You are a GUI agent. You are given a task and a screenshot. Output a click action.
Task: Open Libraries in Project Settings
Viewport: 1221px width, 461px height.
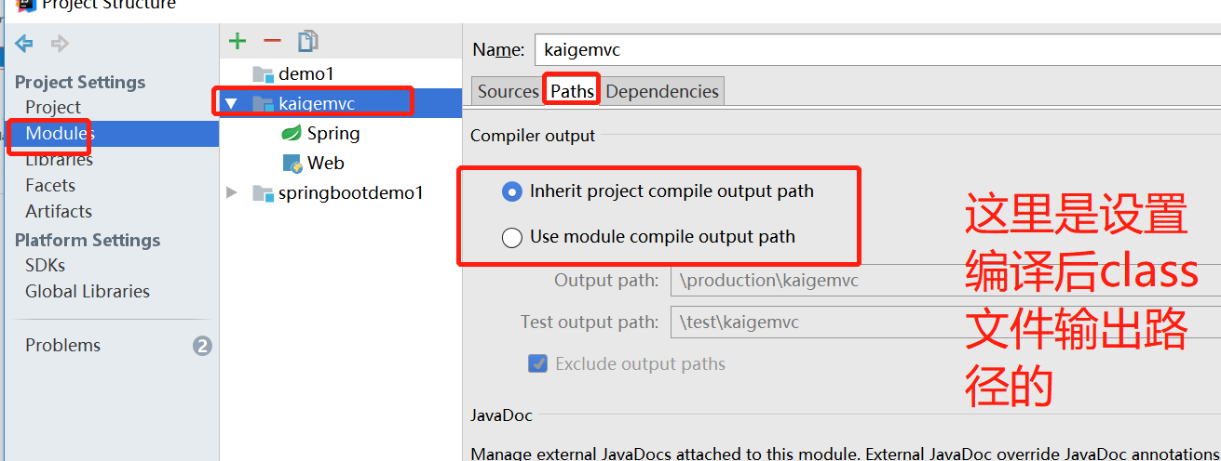60,160
